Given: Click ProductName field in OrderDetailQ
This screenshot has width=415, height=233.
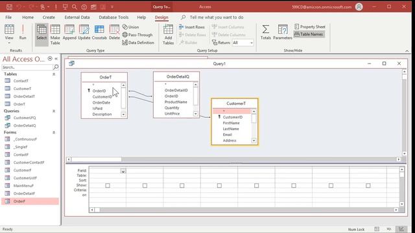Looking at the screenshot, I should [176, 102].
